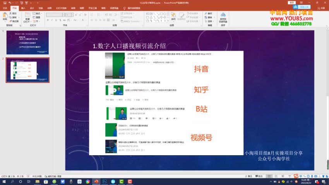Expand the Paste dropdown arrow

pos(5,21)
